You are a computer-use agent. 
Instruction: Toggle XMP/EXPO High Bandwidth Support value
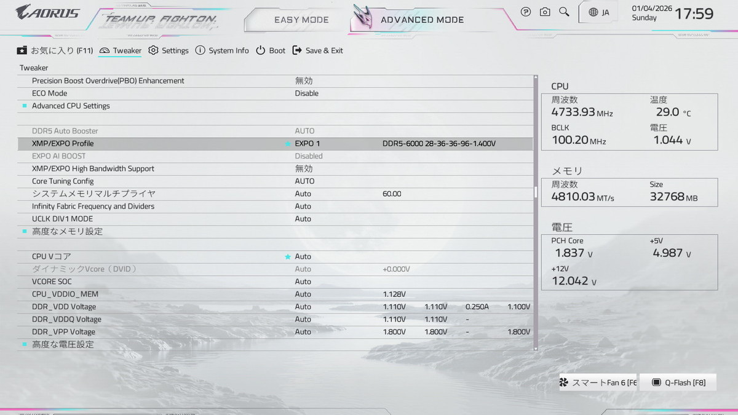tap(304, 169)
